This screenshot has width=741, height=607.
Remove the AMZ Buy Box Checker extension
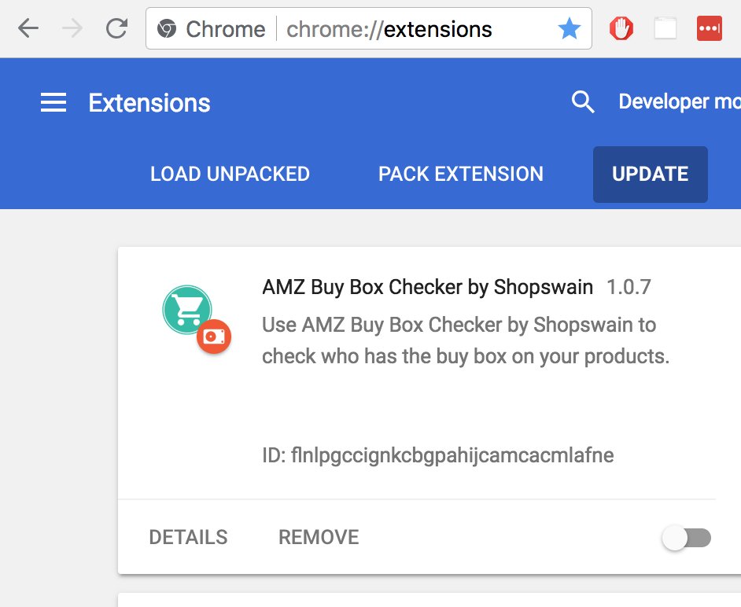pyautogui.click(x=319, y=538)
